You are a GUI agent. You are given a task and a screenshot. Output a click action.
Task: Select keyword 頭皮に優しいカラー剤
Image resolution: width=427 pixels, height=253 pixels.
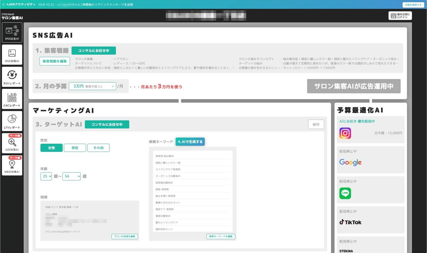pos(193,163)
